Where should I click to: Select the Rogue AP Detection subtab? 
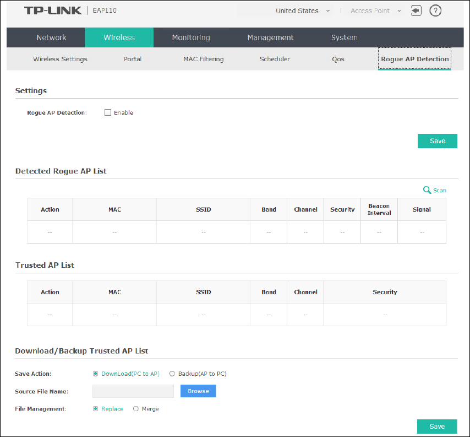click(414, 59)
